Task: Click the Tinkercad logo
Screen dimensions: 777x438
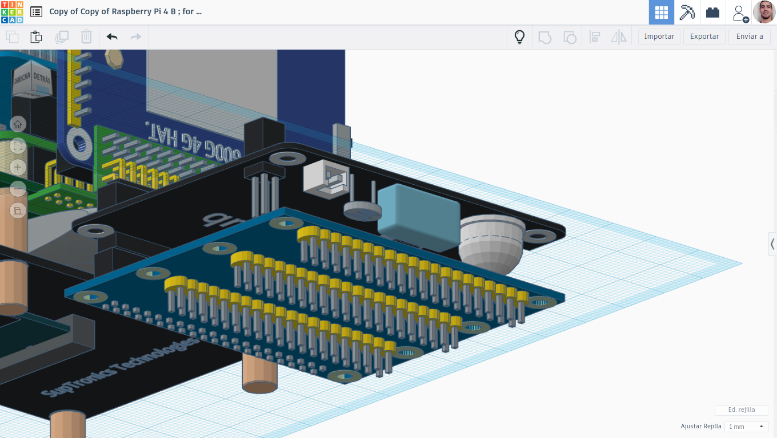Action: tap(12, 12)
